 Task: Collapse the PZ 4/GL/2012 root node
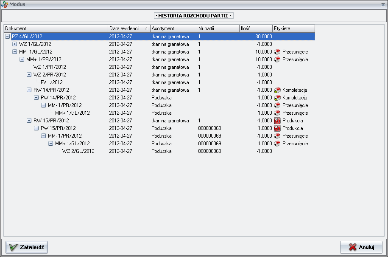pos(7,37)
